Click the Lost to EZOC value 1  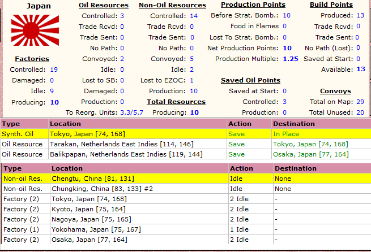tap(191, 80)
